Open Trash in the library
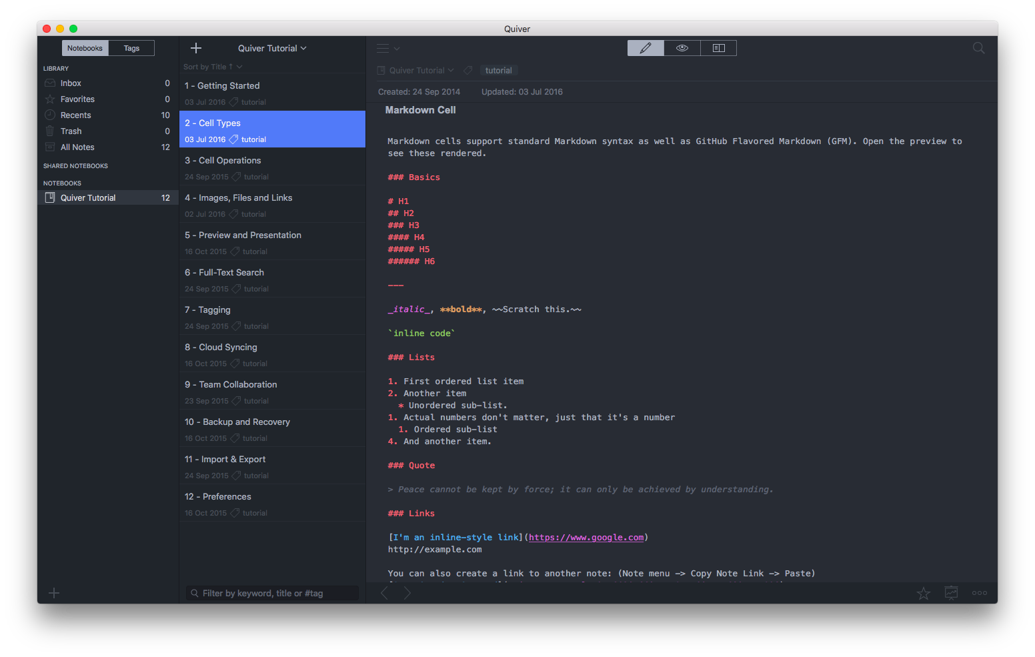 (x=108, y=131)
